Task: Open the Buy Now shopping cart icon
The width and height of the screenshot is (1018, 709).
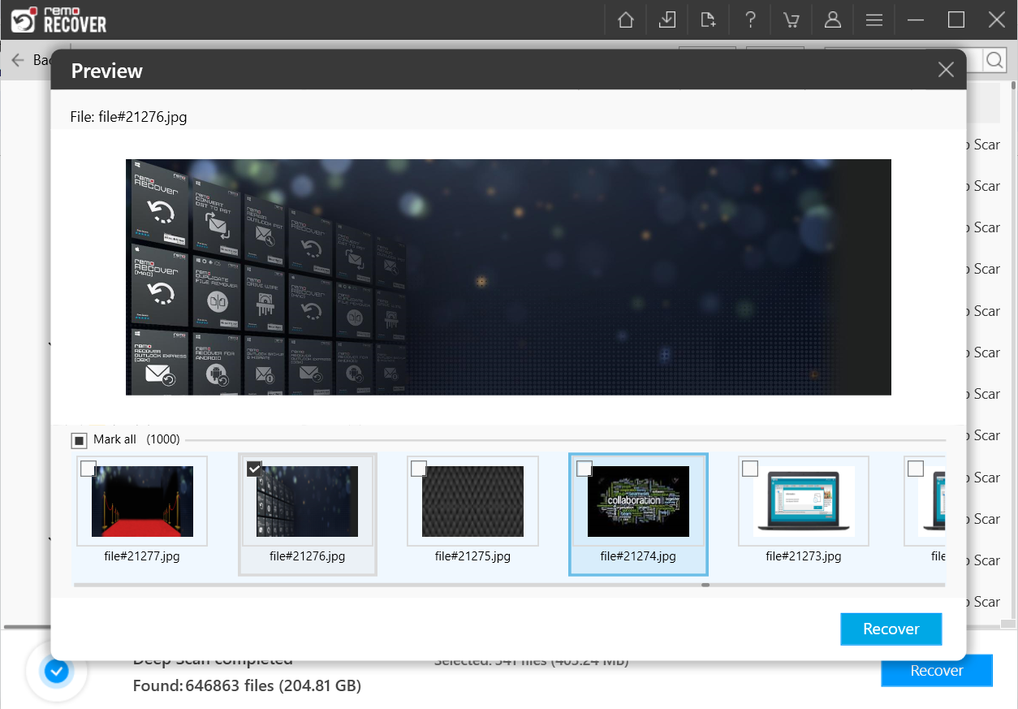Action: [x=792, y=19]
